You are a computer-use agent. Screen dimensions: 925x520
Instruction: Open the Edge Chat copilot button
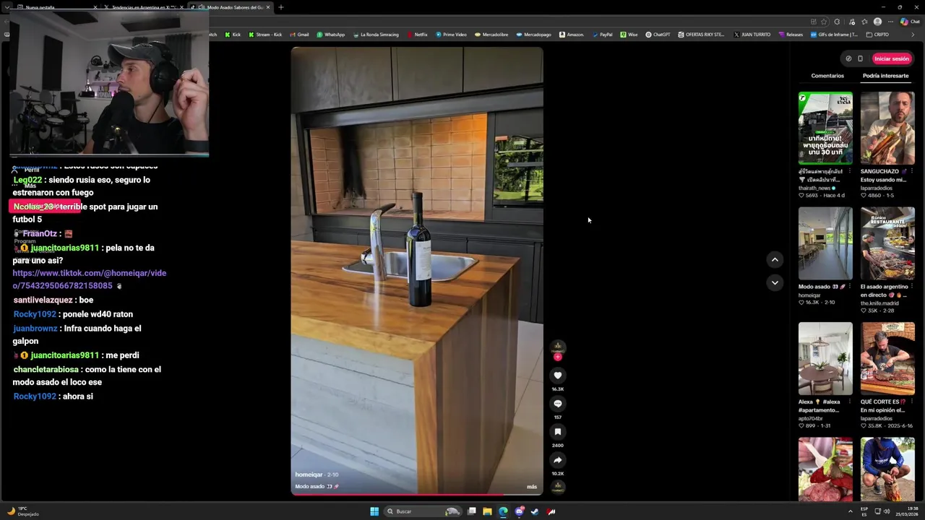910,22
